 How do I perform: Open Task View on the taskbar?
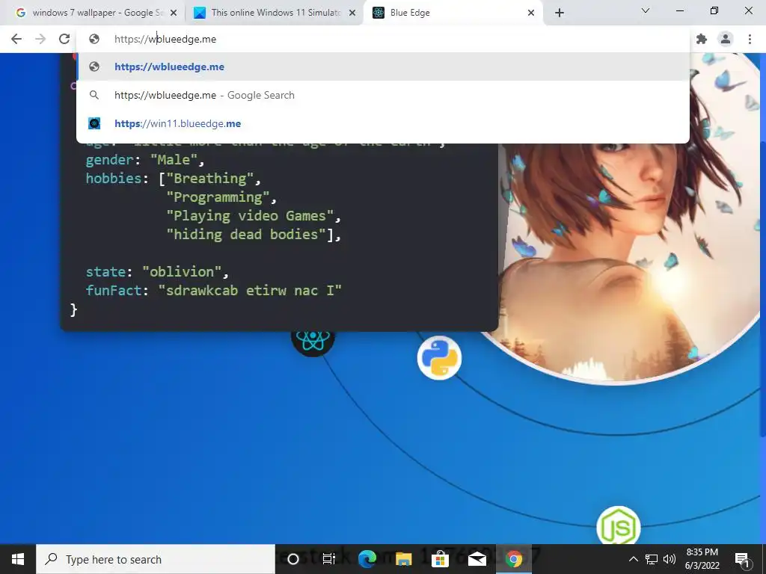pos(329,559)
